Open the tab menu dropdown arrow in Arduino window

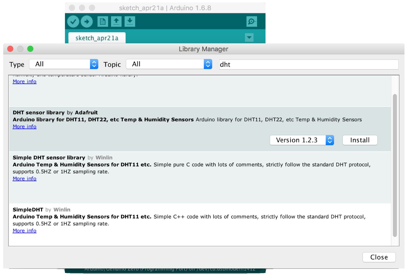(249, 38)
